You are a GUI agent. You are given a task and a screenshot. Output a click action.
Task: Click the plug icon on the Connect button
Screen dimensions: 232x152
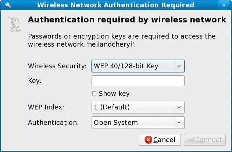point(191,140)
